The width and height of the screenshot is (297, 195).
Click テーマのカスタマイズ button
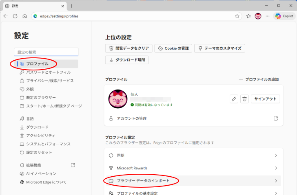click(219, 48)
